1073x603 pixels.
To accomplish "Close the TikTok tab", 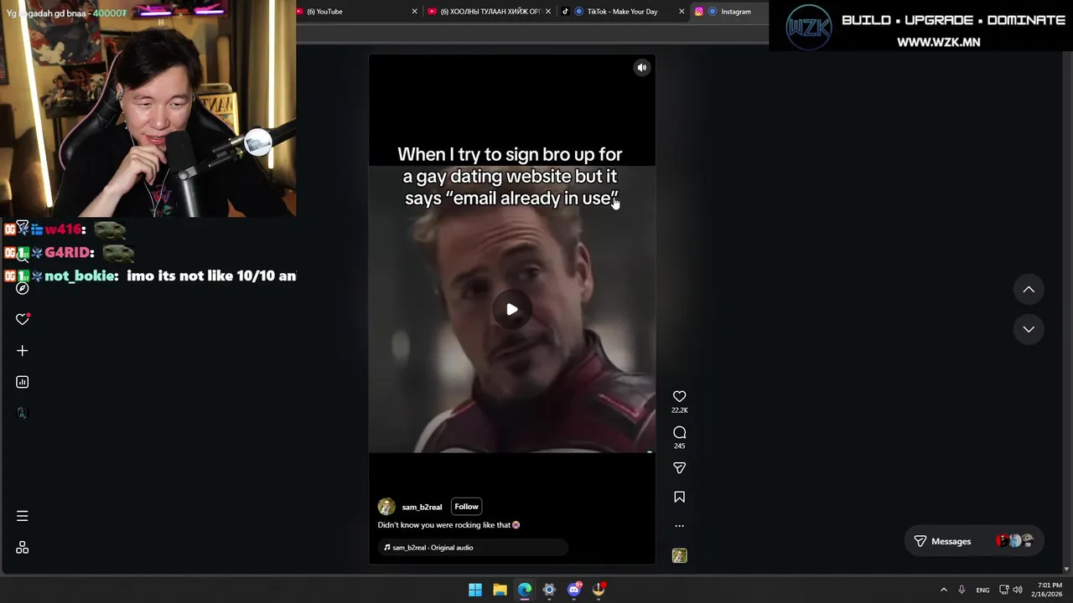I will [x=682, y=12].
